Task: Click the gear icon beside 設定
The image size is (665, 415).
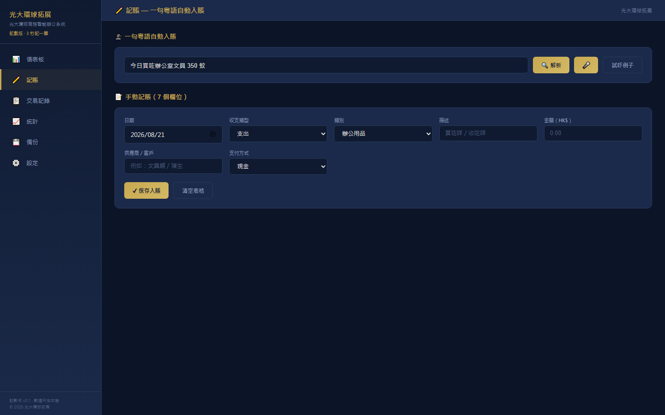Action: coord(16,163)
